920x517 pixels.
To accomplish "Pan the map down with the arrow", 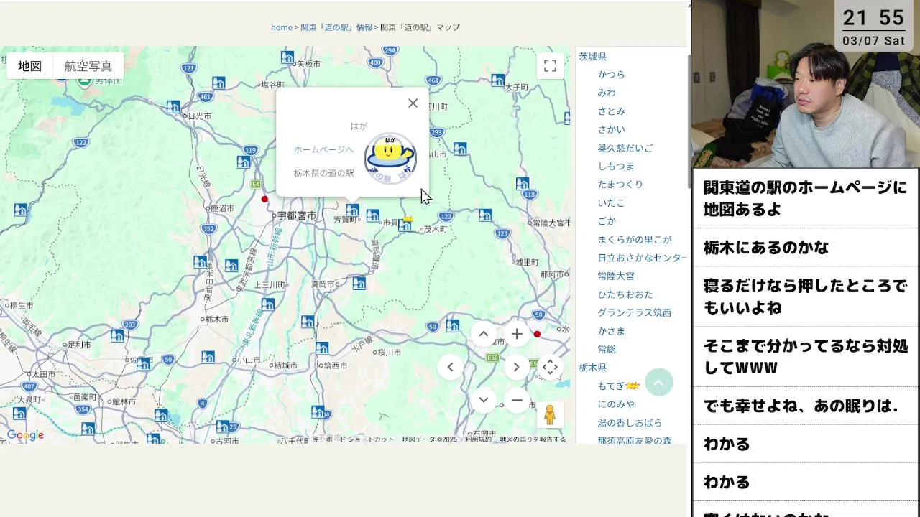I will [484, 400].
